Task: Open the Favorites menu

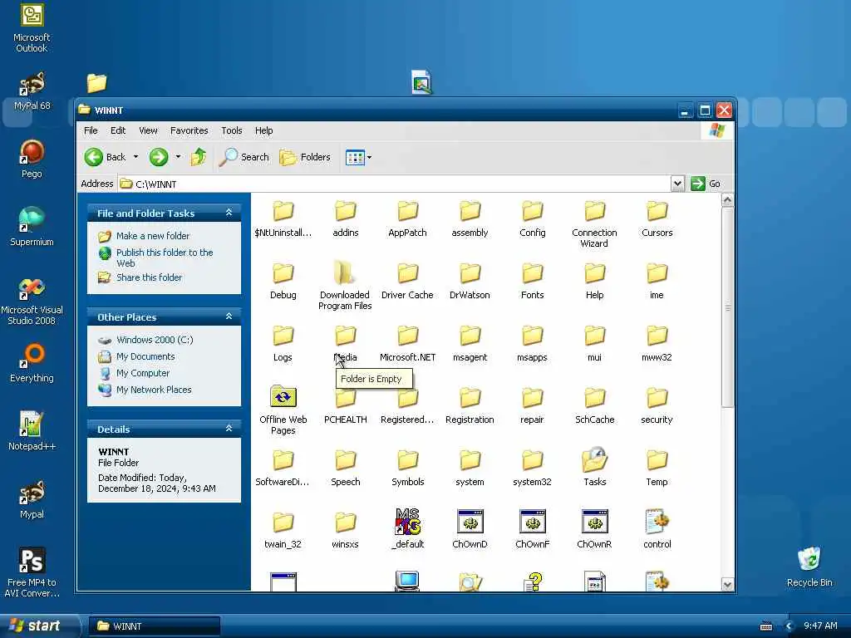Action: [189, 130]
